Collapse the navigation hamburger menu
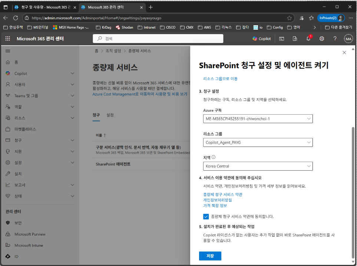Screen dimensions: 357x266 (8, 51)
